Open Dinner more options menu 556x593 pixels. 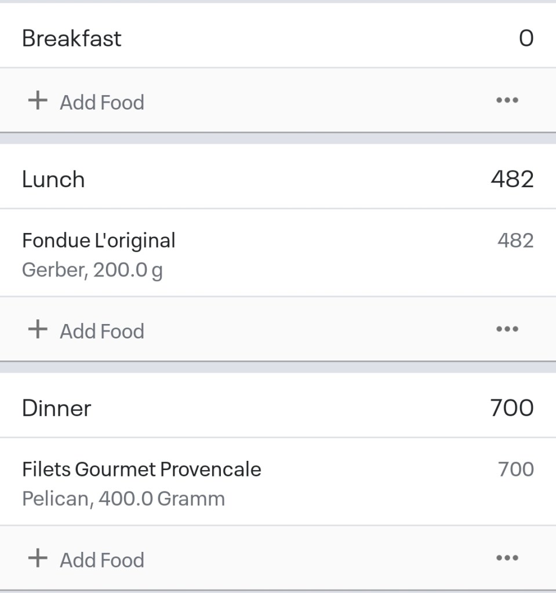507,558
